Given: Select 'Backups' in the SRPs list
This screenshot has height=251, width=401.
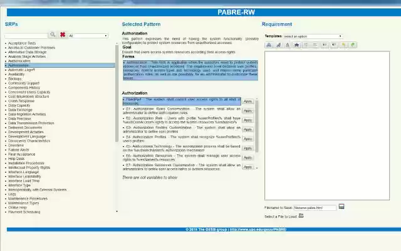Looking at the screenshot, I should coord(15,78).
